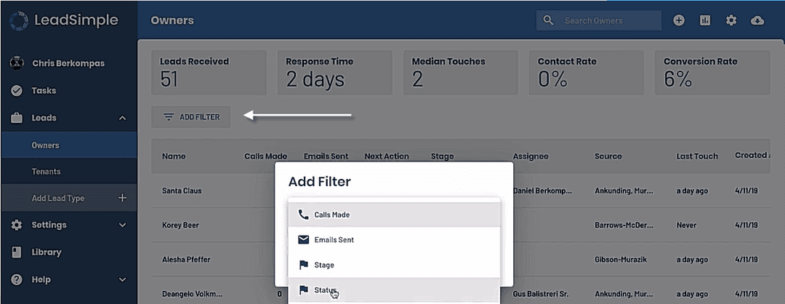Viewport: 785px width, 304px height.
Task: Click the add plus icon in header
Action: click(679, 20)
